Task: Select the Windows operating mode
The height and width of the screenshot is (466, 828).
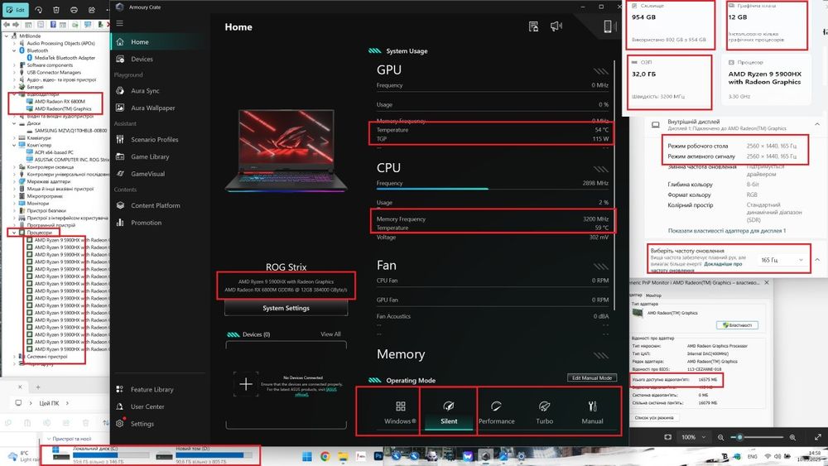Action: [400, 412]
